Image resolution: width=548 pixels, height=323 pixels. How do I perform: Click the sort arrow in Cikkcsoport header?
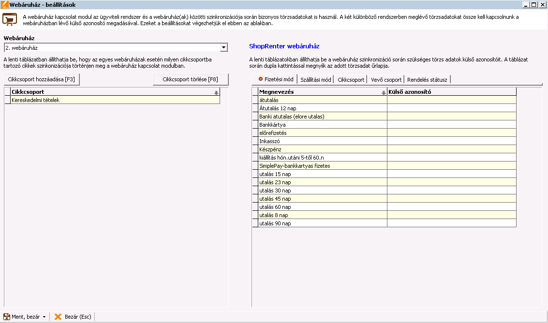[216, 92]
